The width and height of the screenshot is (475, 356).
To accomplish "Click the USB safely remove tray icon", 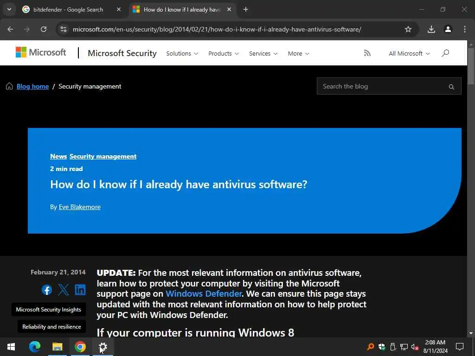I will point(393,347).
